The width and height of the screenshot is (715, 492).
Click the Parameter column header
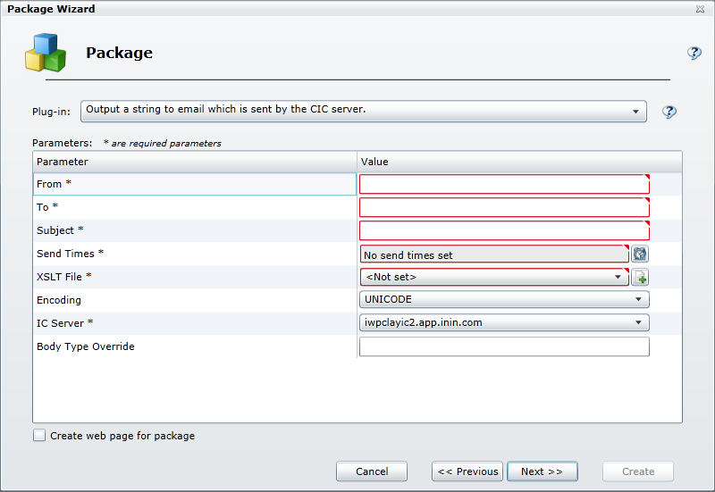(x=194, y=162)
